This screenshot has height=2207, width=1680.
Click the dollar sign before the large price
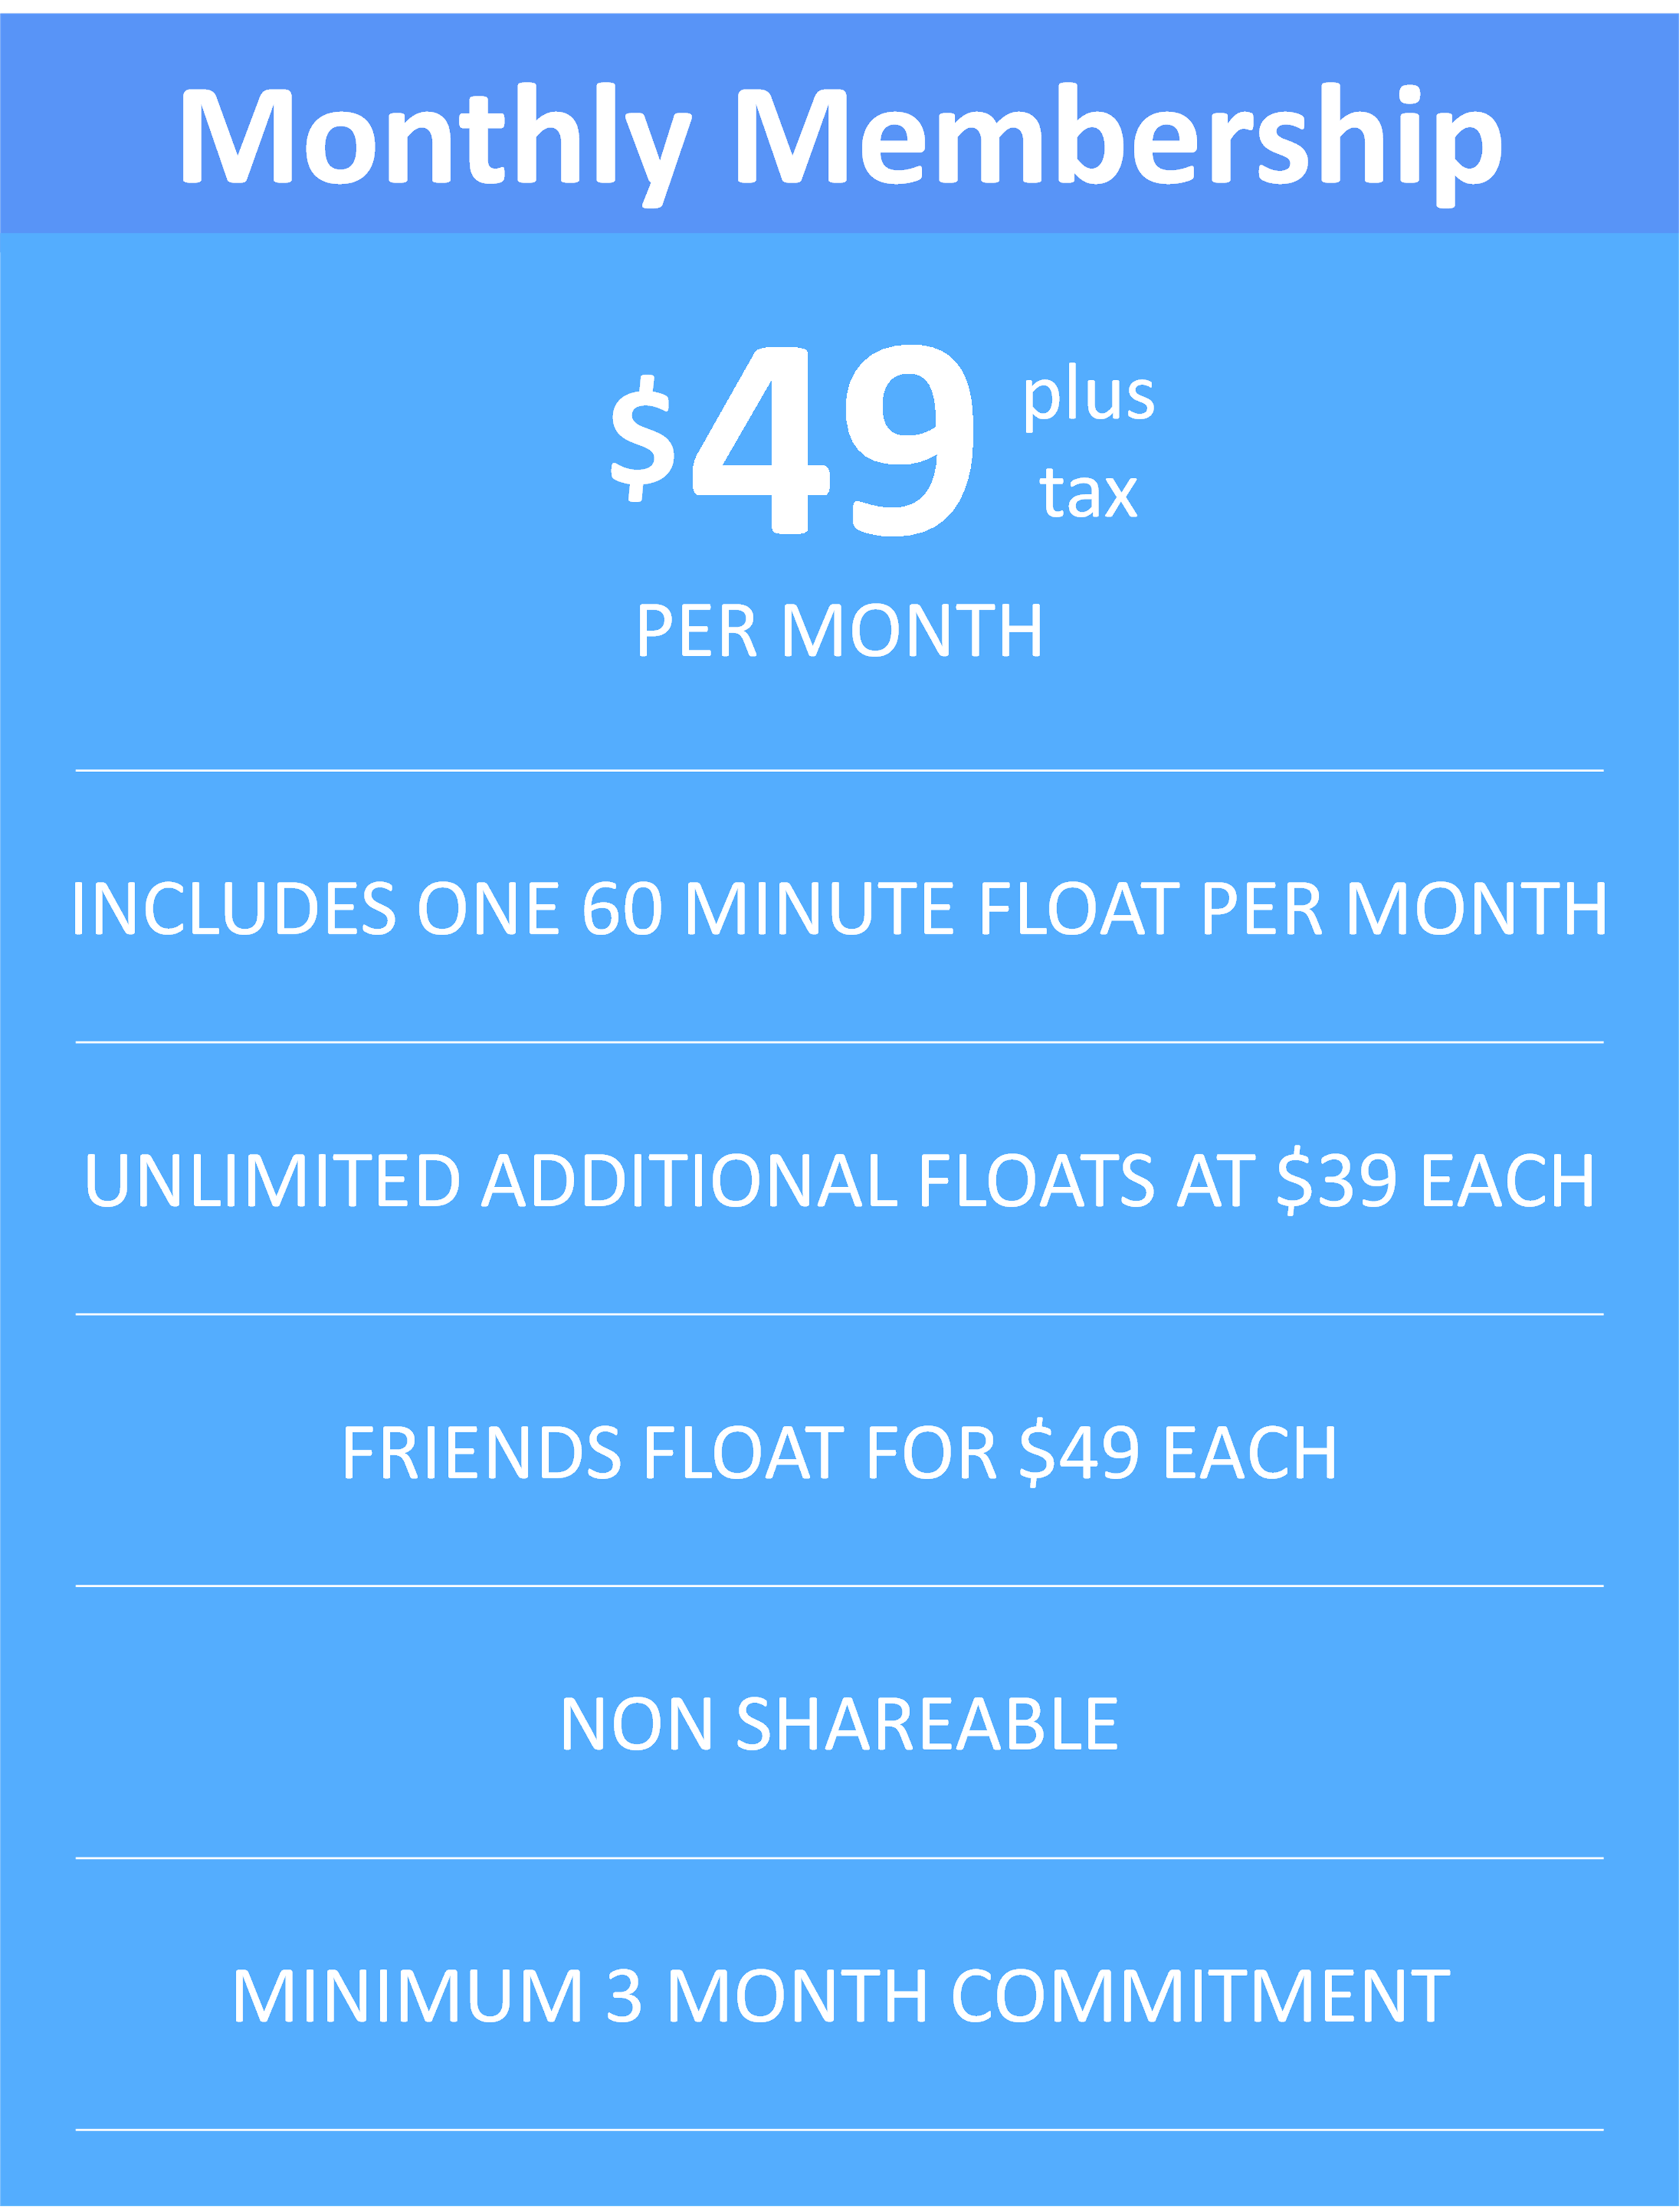pos(641,438)
